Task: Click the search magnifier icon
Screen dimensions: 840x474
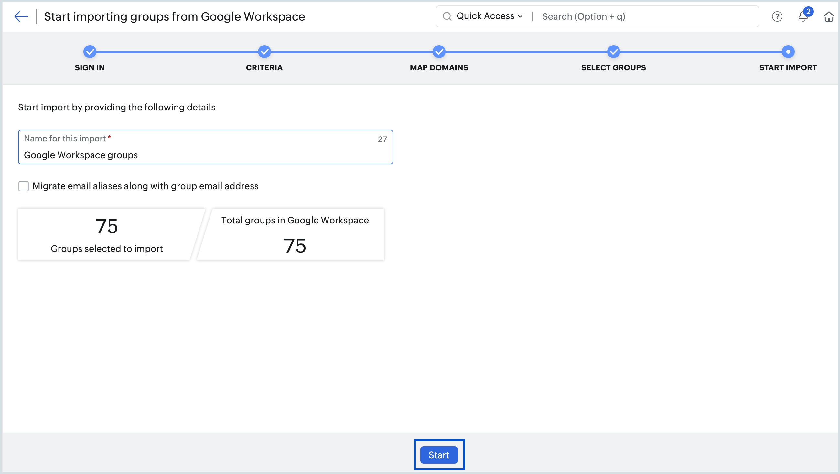Action: (x=448, y=15)
